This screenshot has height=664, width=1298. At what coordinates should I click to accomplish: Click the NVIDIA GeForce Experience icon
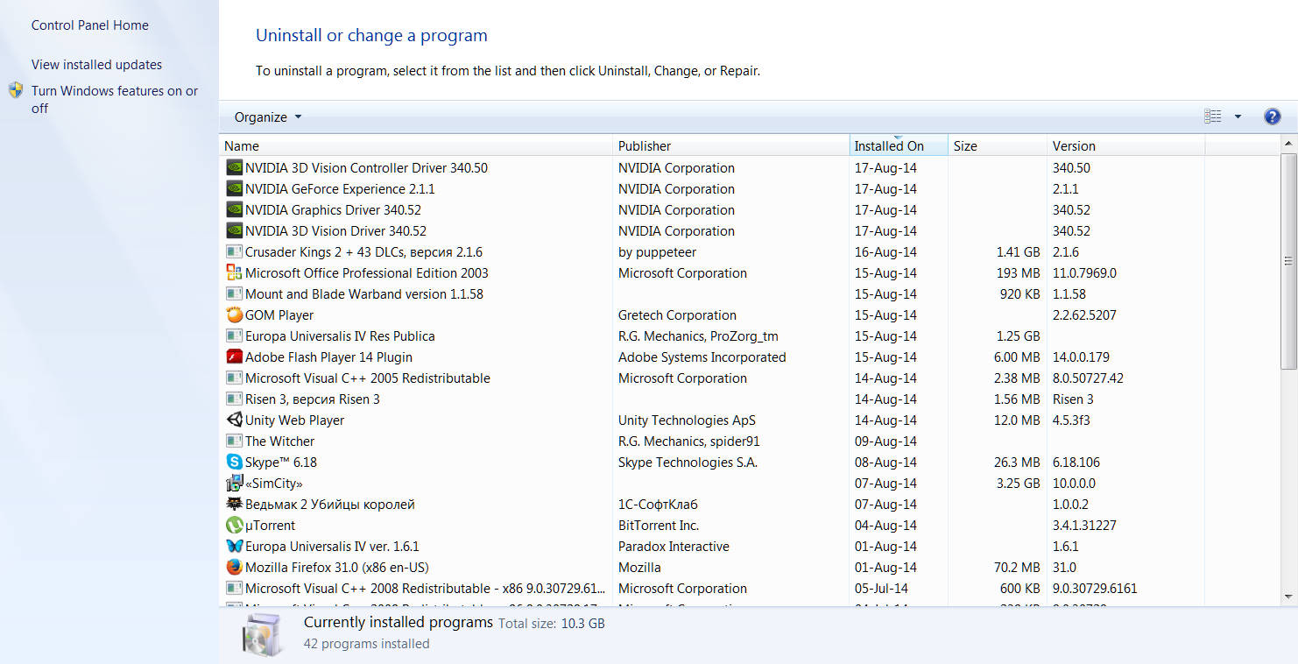234,189
